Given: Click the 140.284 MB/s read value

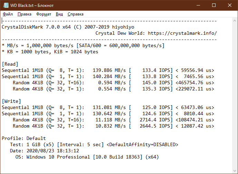Looking at the screenshot, I should click(109, 77).
